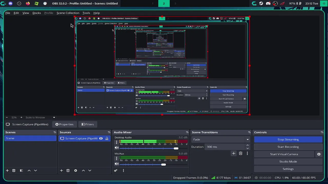Image resolution: width=328 pixels, height=184 pixels.
Task: Add a new scene with plus icon
Action: point(7,170)
